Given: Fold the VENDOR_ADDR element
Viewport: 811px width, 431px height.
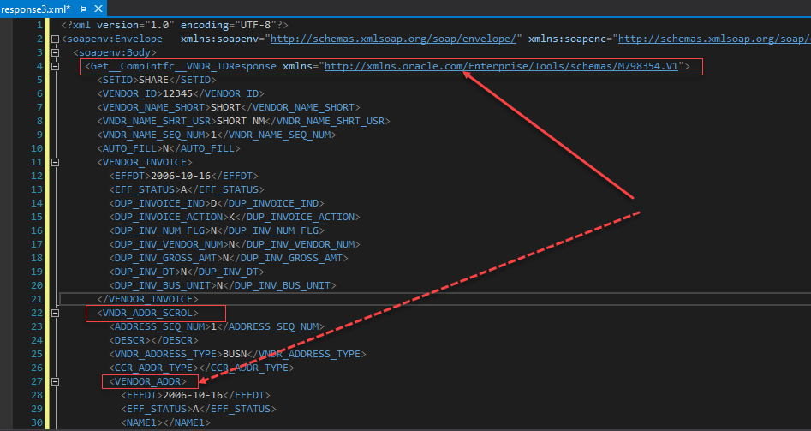Looking at the screenshot, I should pos(56,381).
